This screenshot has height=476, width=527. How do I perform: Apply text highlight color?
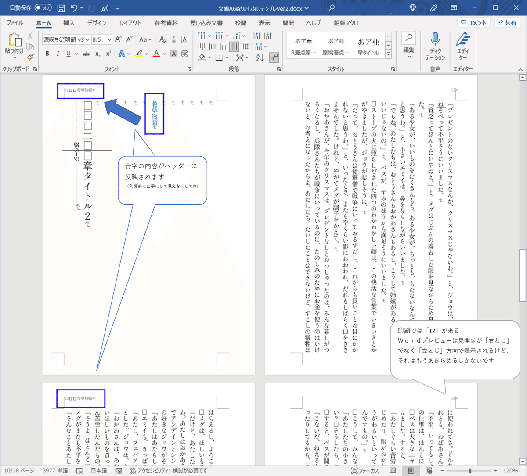pyautogui.click(x=139, y=54)
